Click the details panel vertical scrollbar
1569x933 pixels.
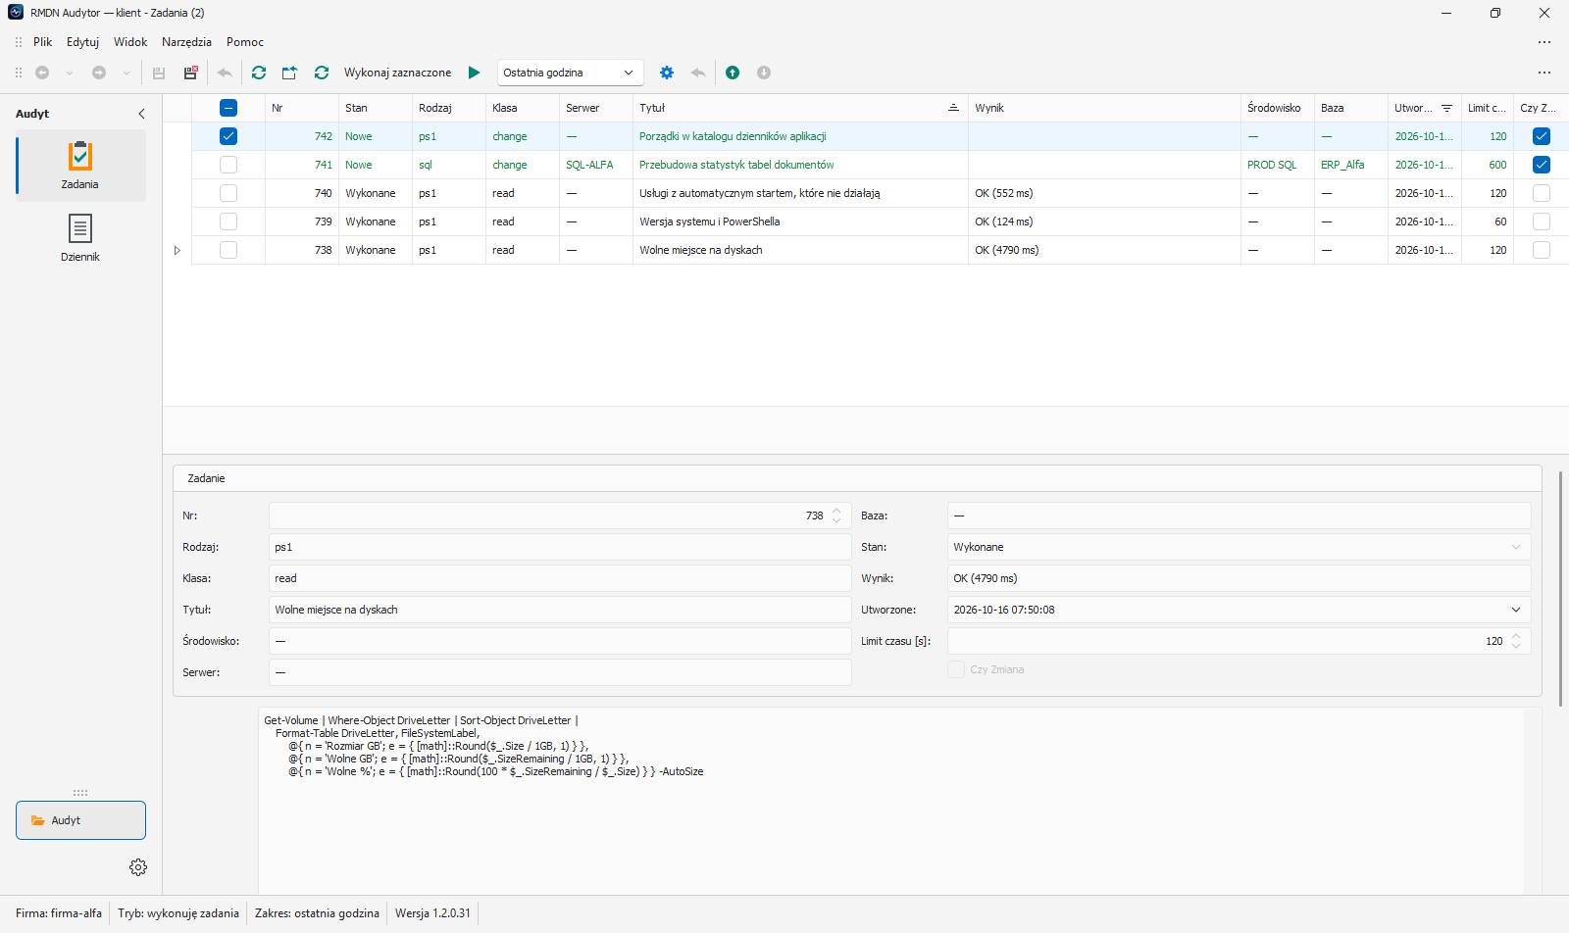[x=1560, y=588]
